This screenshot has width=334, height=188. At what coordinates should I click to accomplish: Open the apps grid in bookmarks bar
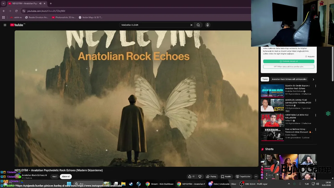tap(3, 17)
